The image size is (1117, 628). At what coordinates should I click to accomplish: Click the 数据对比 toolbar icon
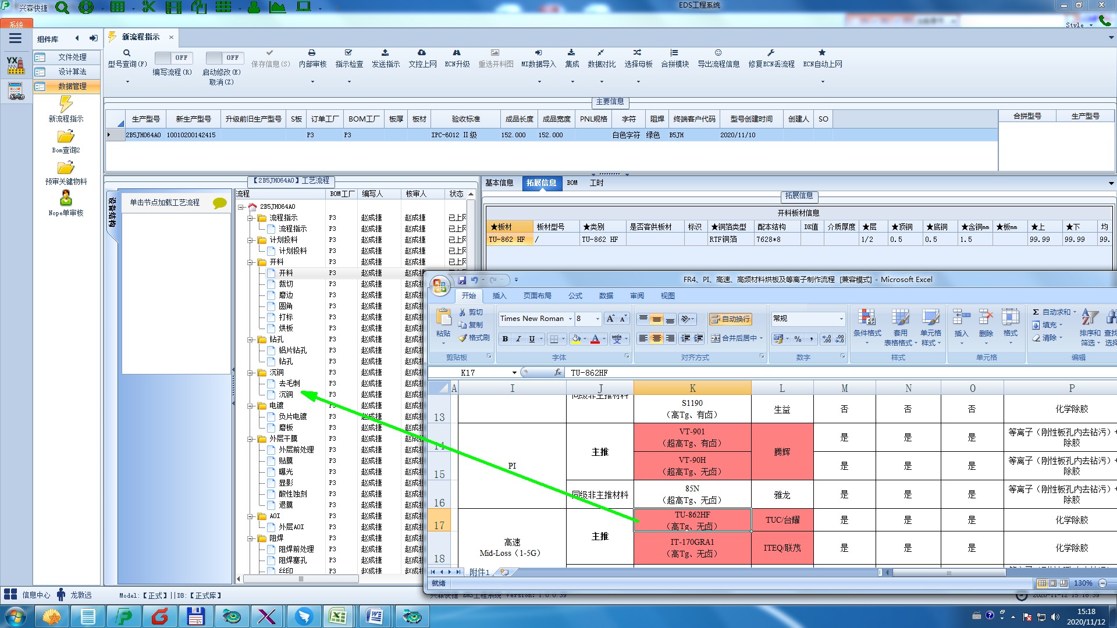(600, 53)
